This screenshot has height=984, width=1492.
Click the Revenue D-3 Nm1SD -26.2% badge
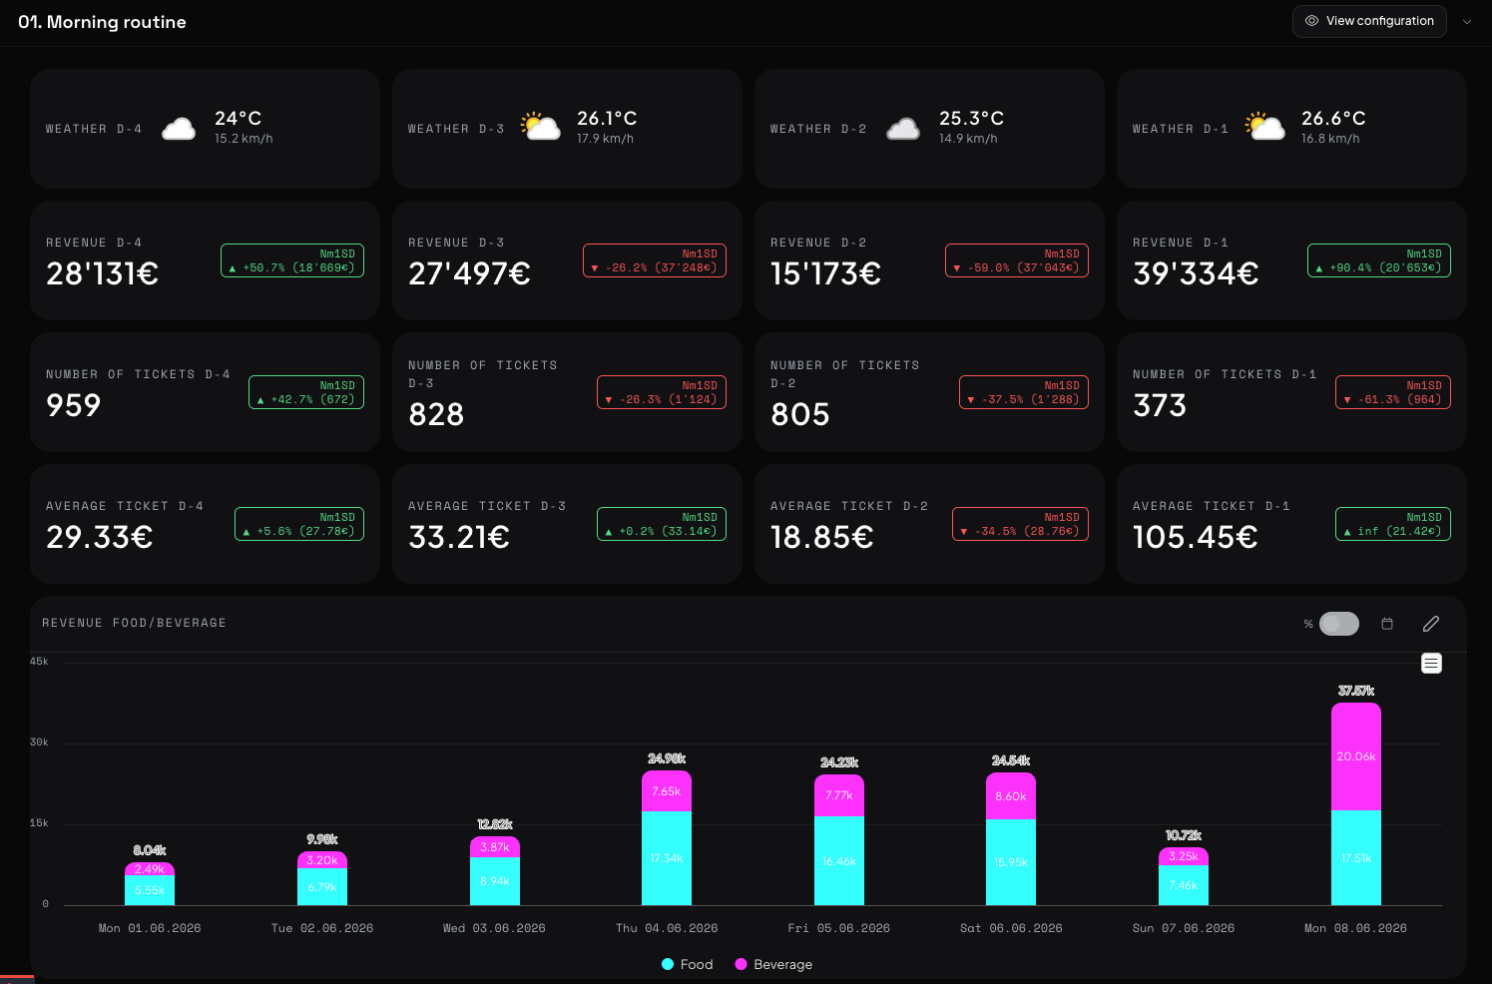coord(655,260)
